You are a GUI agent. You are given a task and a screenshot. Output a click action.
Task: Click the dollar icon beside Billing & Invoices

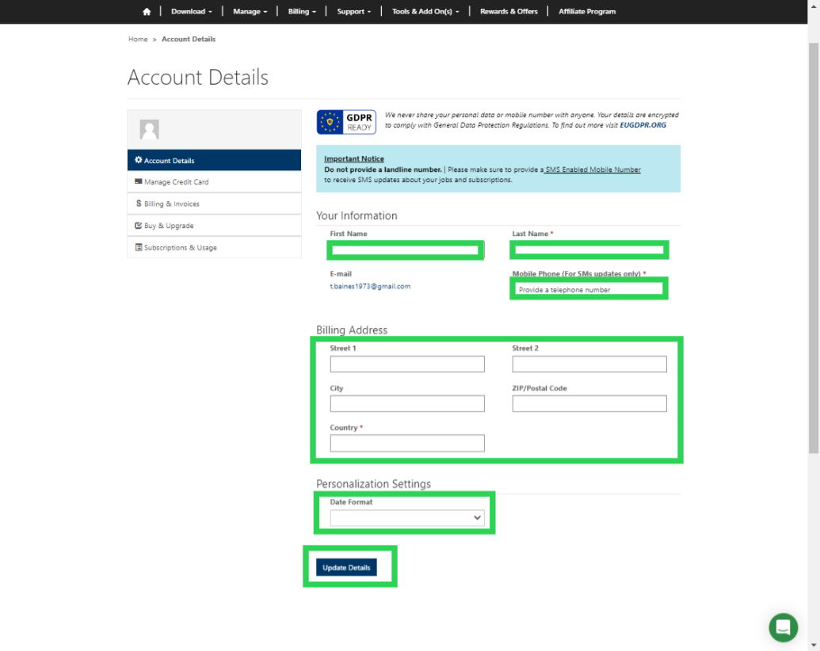[139, 204]
